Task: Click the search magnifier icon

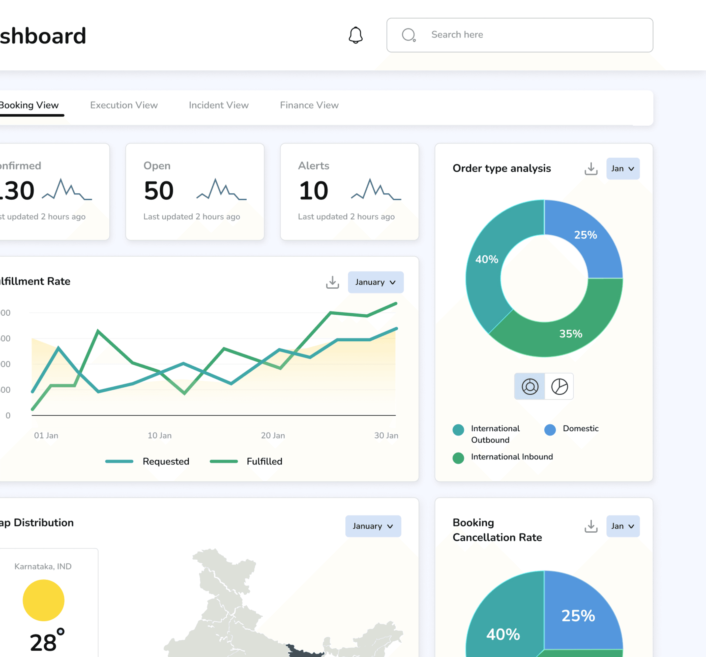Action: (408, 35)
